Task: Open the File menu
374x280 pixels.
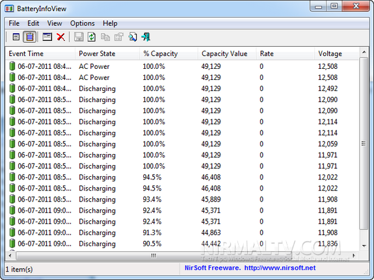Action: pos(14,23)
